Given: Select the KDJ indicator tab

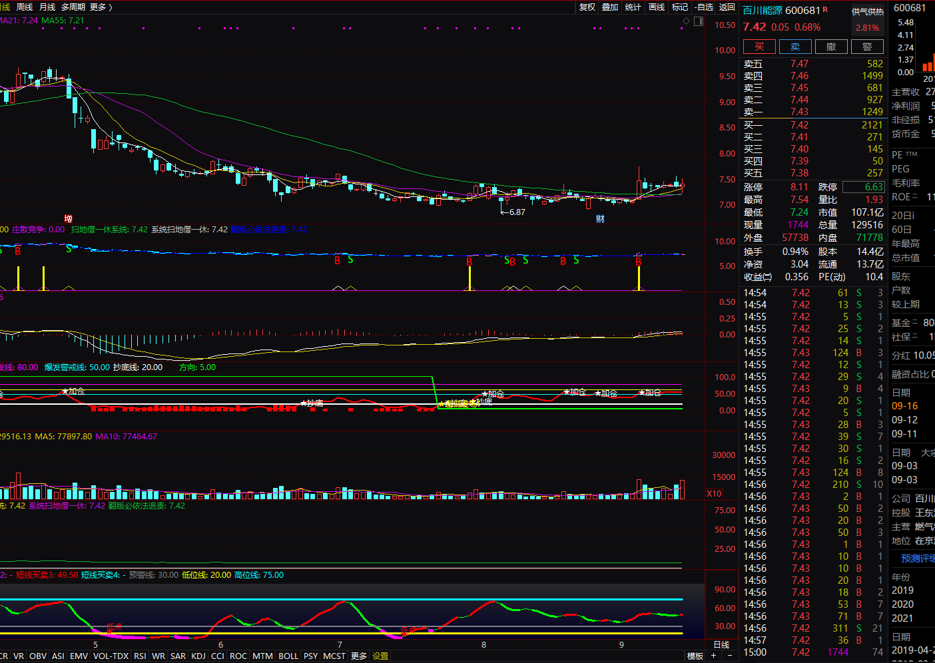Looking at the screenshot, I should pyautogui.click(x=198, y=656).
